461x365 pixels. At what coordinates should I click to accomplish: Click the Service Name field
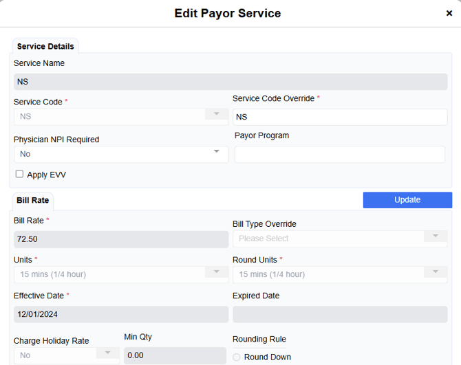tap(231, 81)
